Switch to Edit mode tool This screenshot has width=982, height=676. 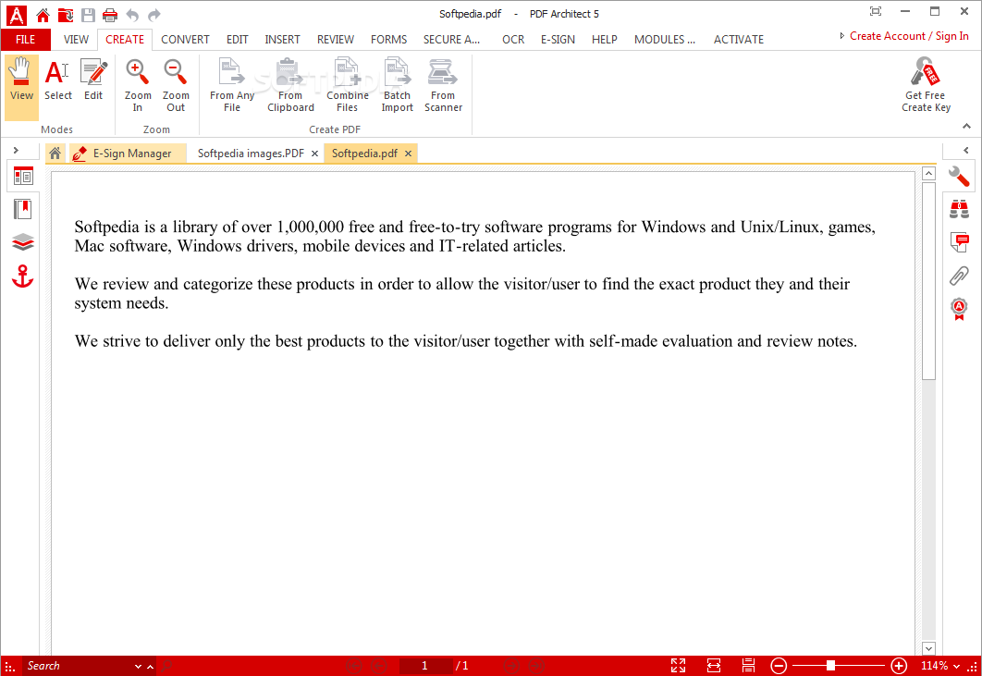pyautogui.click(x=93, y=80)
